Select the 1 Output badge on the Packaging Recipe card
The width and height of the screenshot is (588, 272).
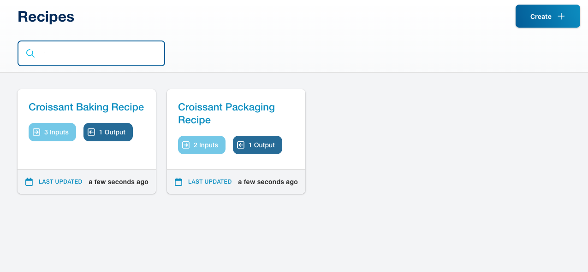(x=261, y=145)
